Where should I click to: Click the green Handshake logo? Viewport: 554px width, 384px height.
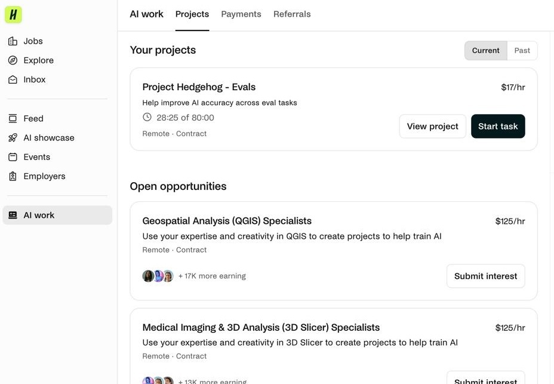point(13,14)
